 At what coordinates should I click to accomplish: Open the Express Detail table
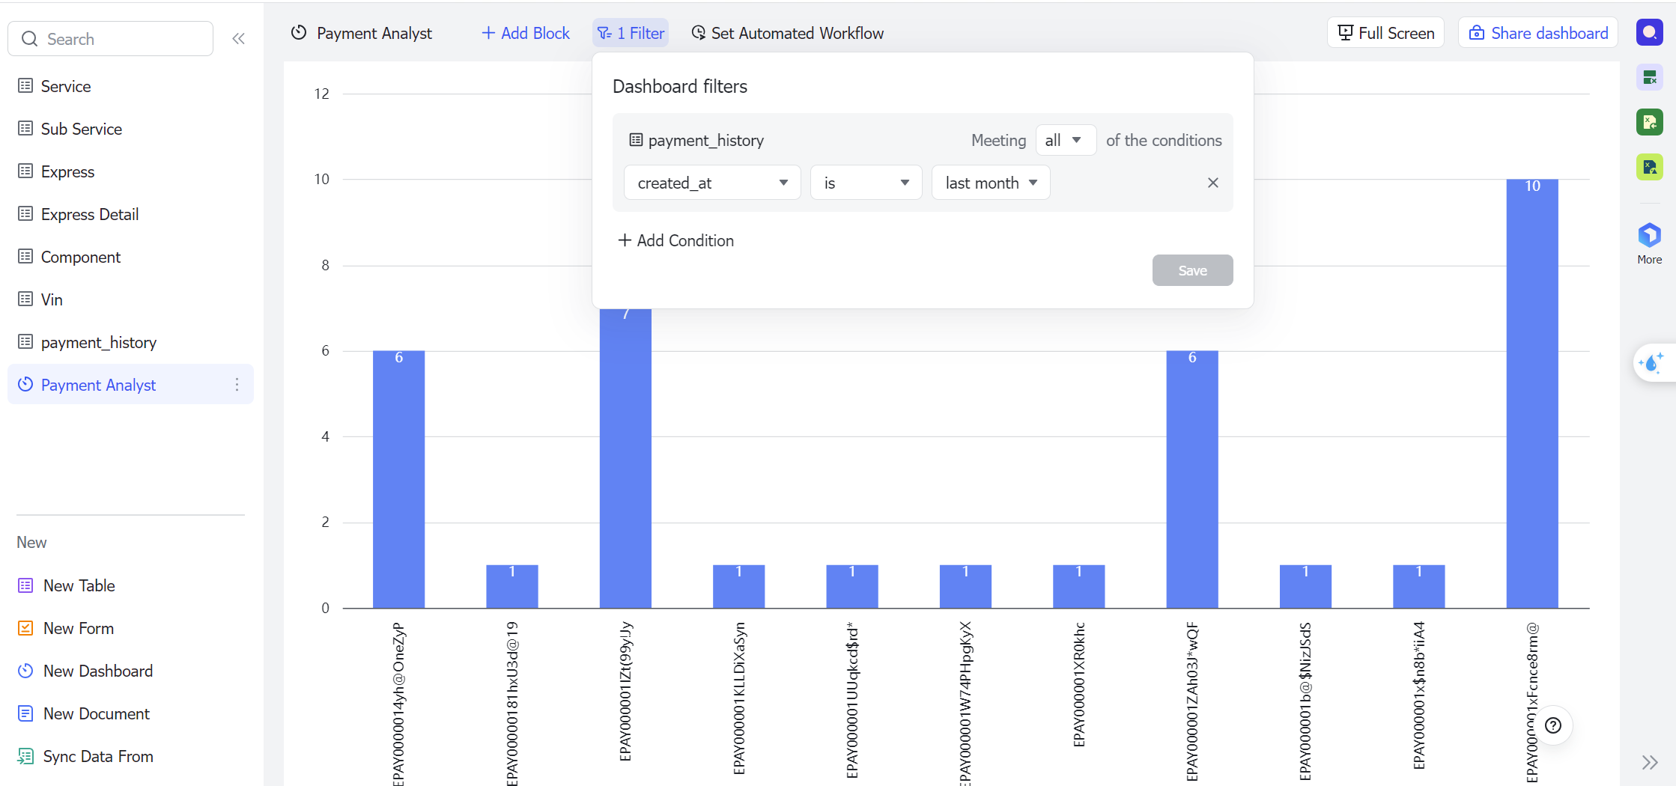[x=89, y=214]
